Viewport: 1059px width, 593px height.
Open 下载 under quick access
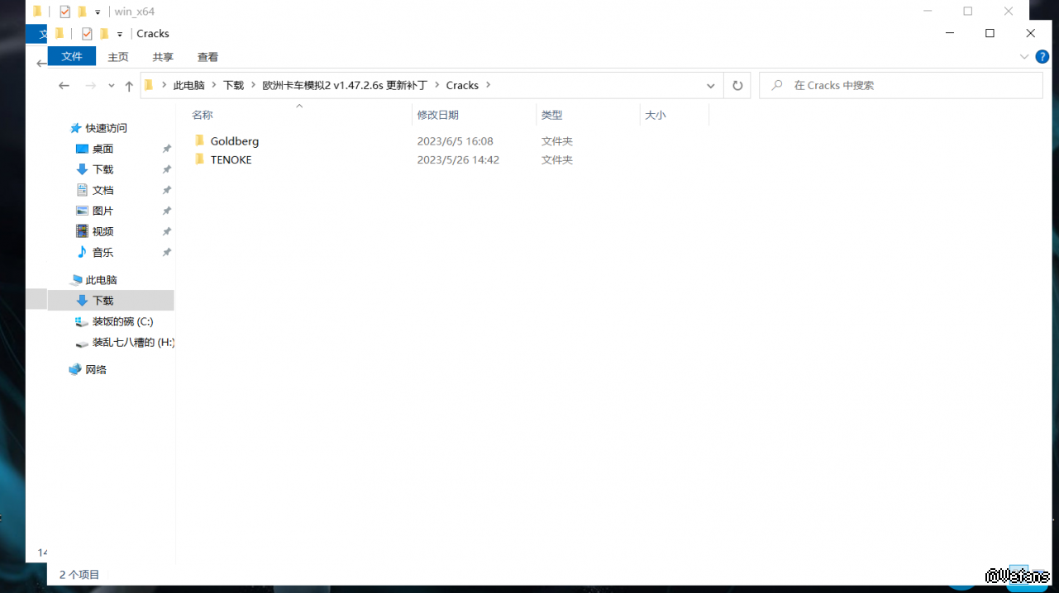(103, 169)
